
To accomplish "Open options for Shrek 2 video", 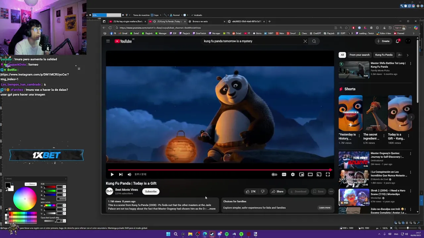I will point(411,191).
